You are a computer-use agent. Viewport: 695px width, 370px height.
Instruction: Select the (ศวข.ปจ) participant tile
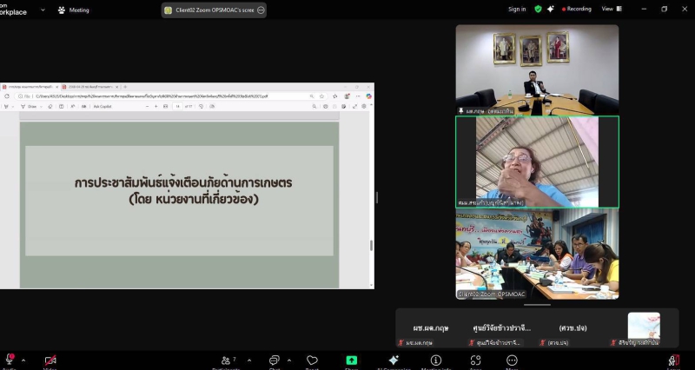[573, 330]
